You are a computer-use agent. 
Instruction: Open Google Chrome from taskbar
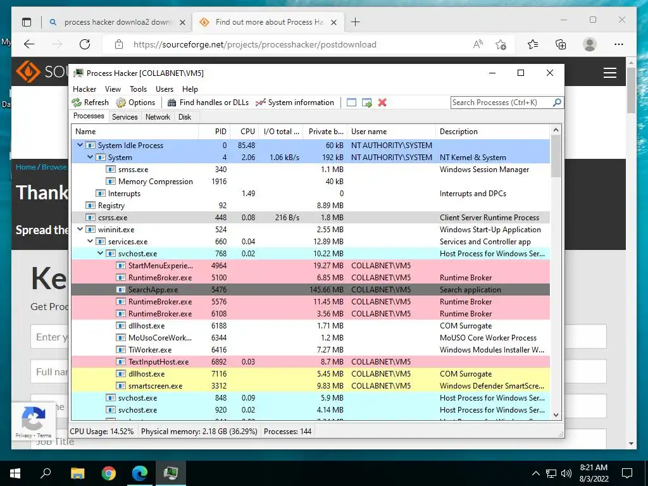[108, 473]
